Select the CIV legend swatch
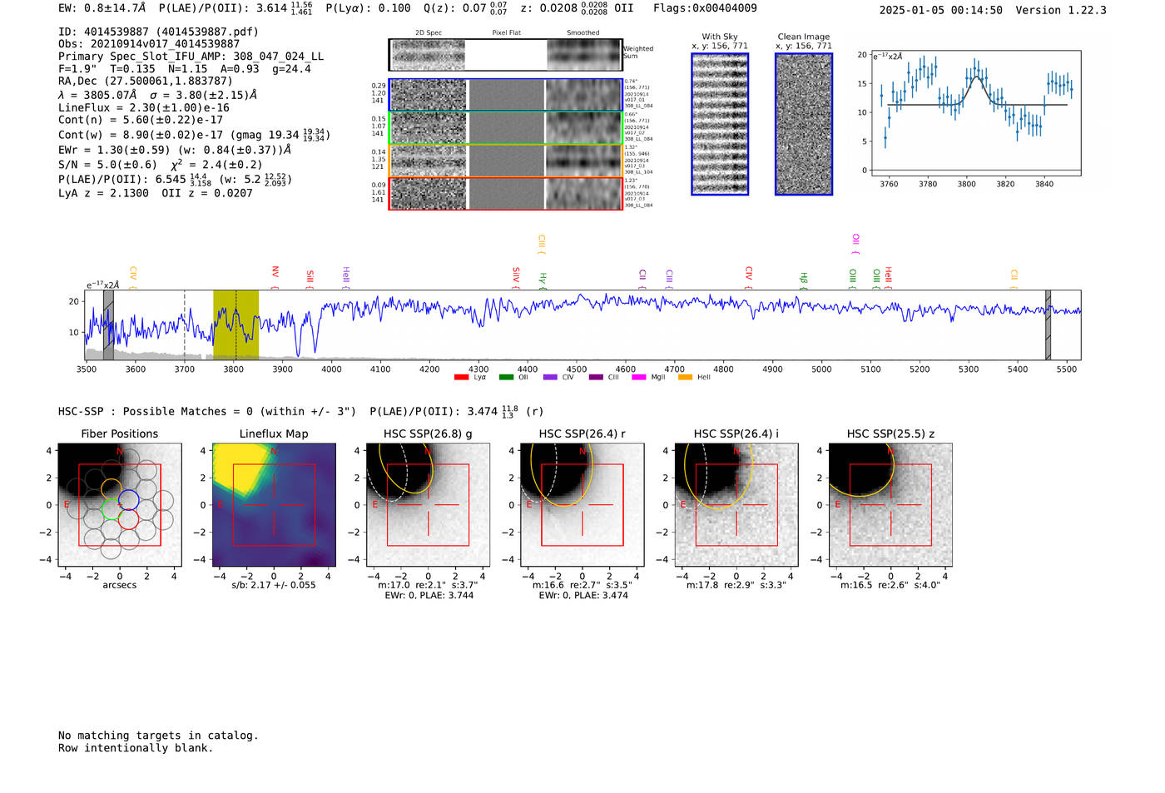This screenshot has height=793, width=1165. coord(550,378)
